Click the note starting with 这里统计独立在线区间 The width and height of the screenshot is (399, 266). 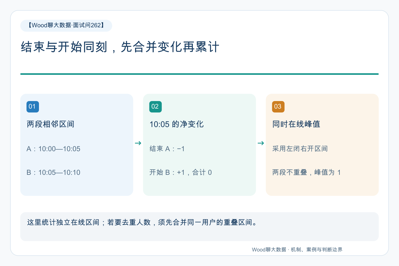tap(142, 222)
